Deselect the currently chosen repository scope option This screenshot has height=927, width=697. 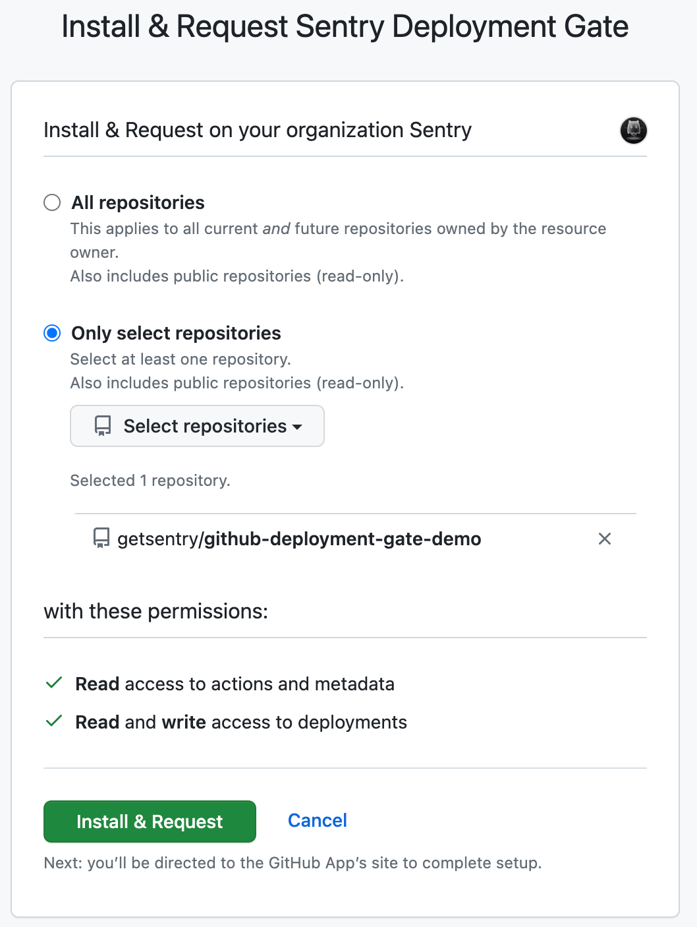point(52,333)
